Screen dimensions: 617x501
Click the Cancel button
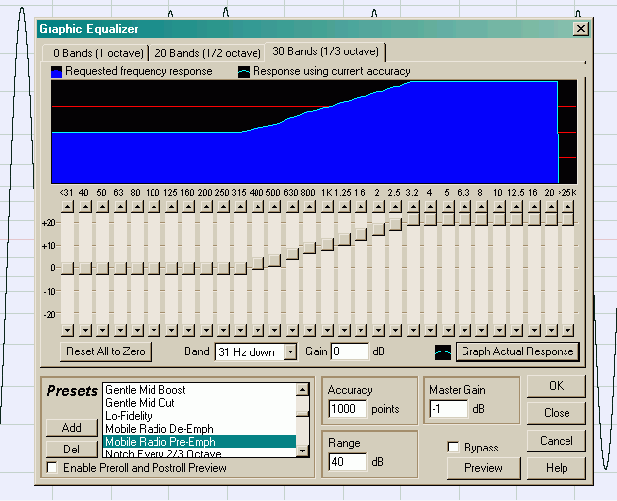556,441
